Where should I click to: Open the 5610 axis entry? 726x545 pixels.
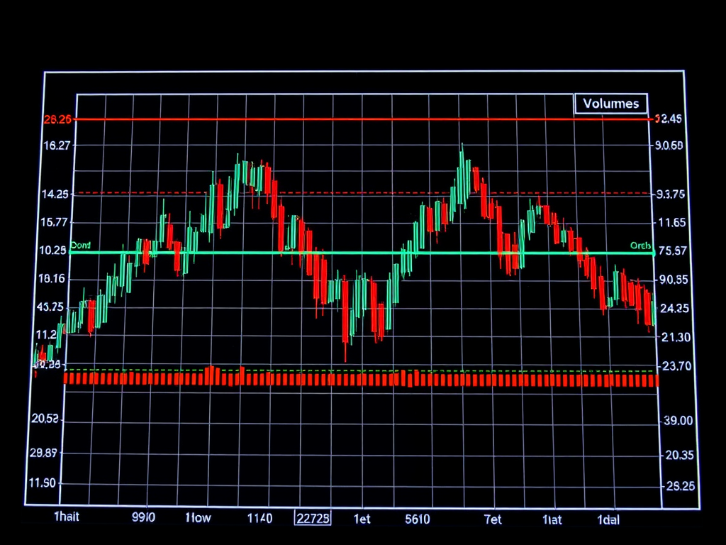tap(418, 518)
